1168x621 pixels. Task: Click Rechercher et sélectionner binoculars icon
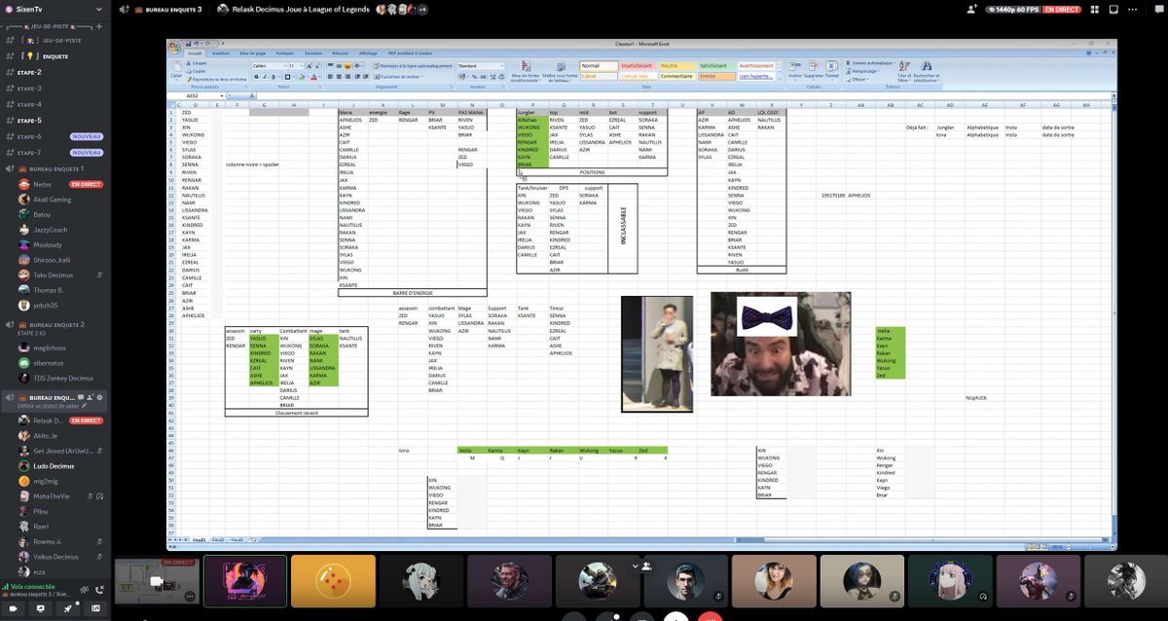(926, 66)
